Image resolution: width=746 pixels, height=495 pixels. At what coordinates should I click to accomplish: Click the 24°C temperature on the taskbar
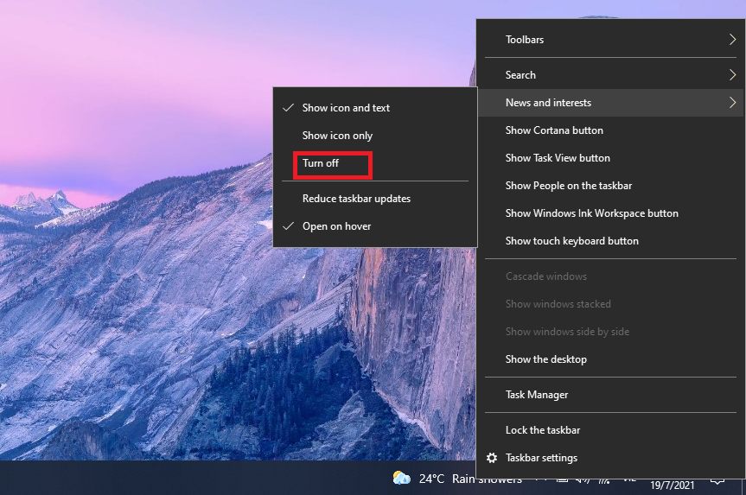(x=431, y=479)
